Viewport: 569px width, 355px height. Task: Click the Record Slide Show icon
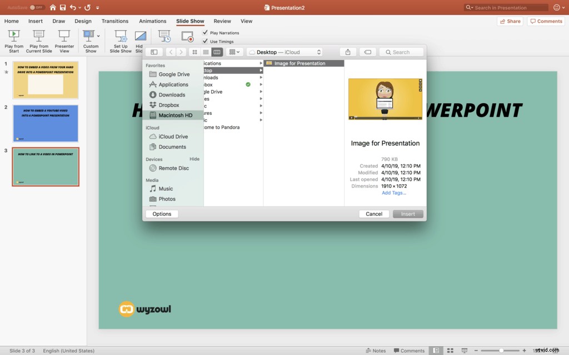point(187,35)
